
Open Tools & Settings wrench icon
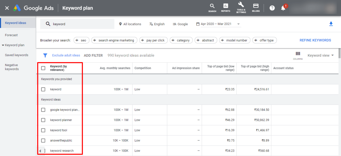pyautogui.click(x=241, y=8)
